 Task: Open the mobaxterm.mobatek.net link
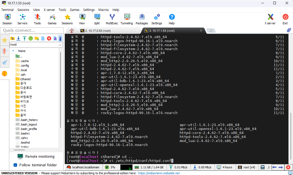pyautogui.click(x=159, y=173)
